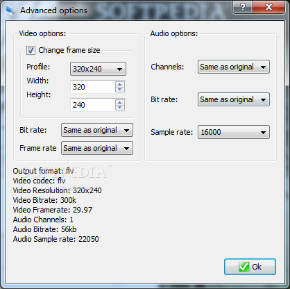
Task: Open the Profile 320x240 dropdown
Action: (x=98, y=69)
